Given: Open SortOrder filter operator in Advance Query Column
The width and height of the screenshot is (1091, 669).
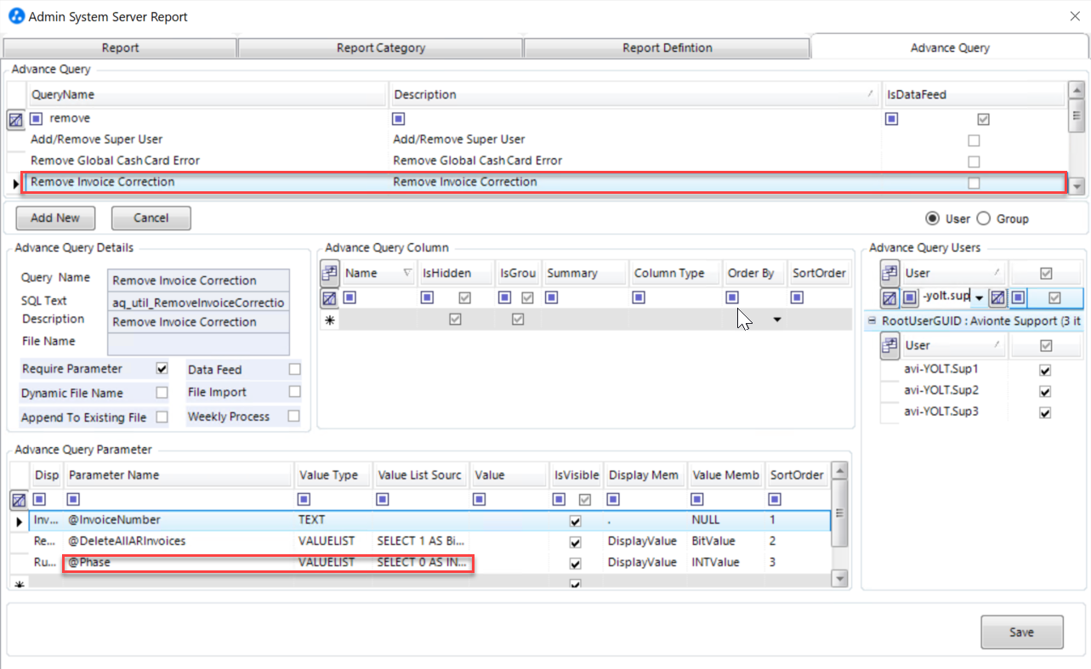Looking at the screenshot, I should [x=797, y=298].
